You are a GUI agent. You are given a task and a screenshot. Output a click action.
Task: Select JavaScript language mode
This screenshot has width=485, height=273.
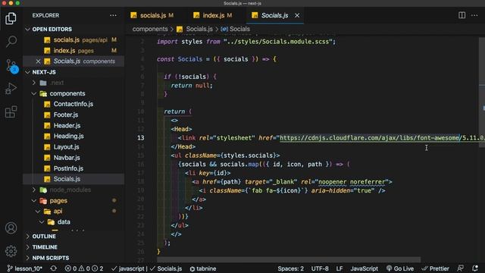364,268
